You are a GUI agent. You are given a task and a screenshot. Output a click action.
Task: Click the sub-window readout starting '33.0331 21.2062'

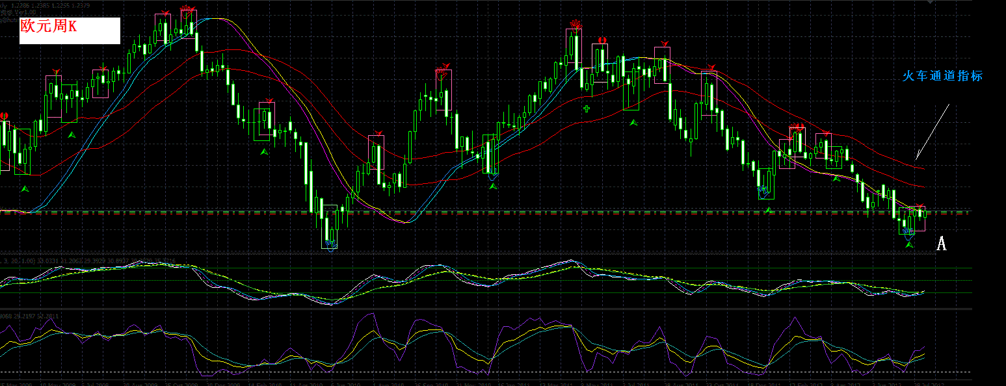coord(107,261)
